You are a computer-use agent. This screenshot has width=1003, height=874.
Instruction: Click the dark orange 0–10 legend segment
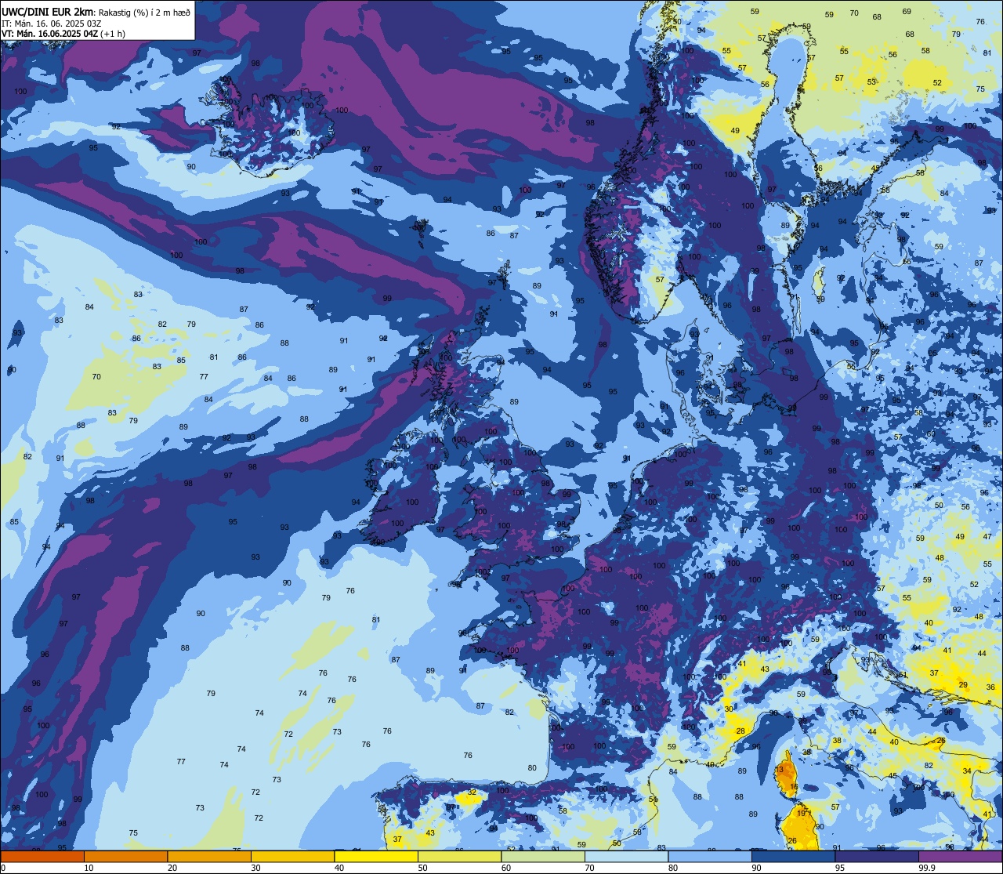tap(42, 856)
